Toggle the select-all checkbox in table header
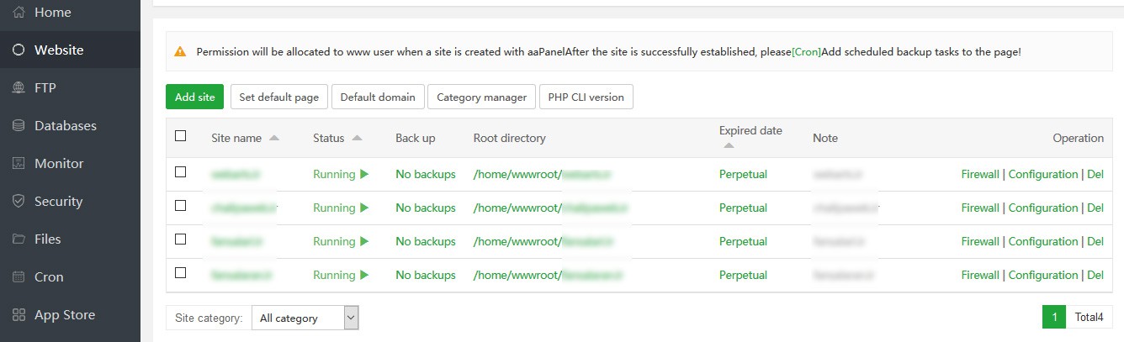1124x342 pixels. pos(180,136)
